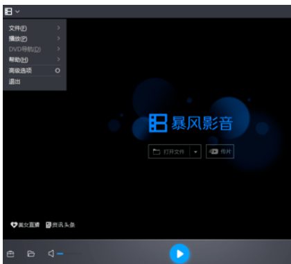The height and width of the screenshot is (264, 291).
Task: Collapse the main menu dropdown chevron
Action: point(17,11)
